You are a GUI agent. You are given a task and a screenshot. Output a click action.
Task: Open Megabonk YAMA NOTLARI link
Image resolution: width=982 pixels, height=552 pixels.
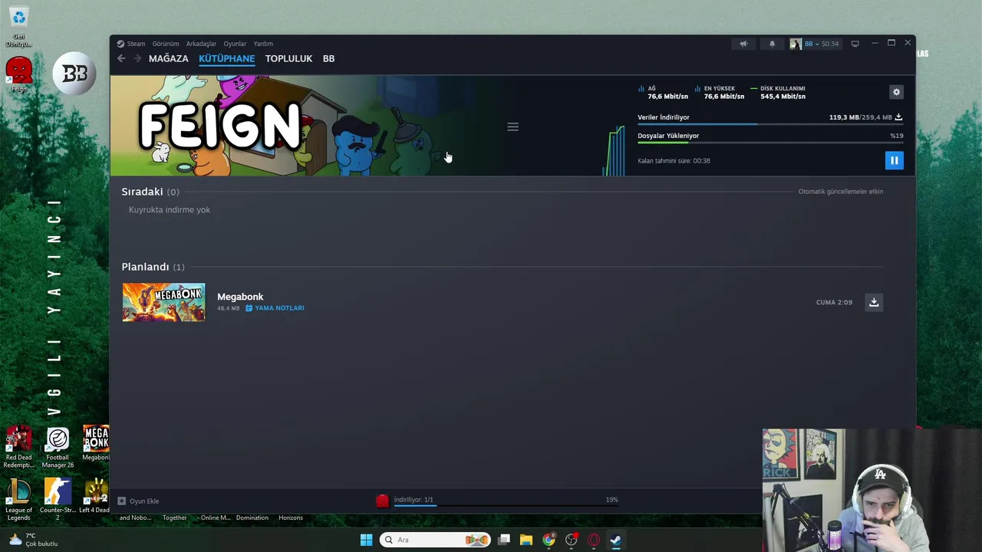pyautogui.click(x=275, y=308)
